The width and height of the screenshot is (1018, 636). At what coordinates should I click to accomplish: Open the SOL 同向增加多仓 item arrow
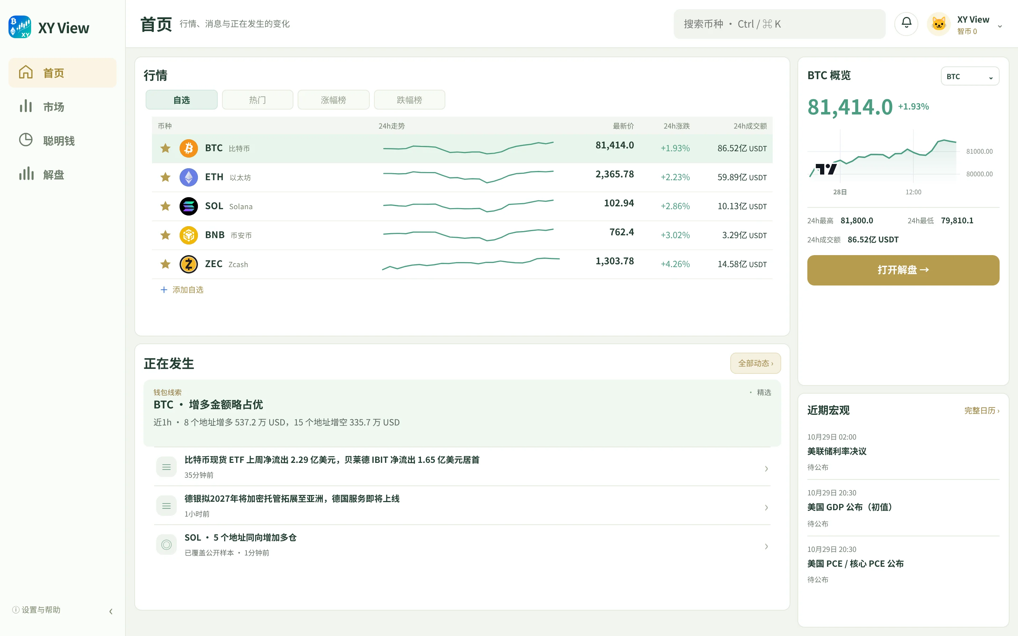[x=766, y=546]
